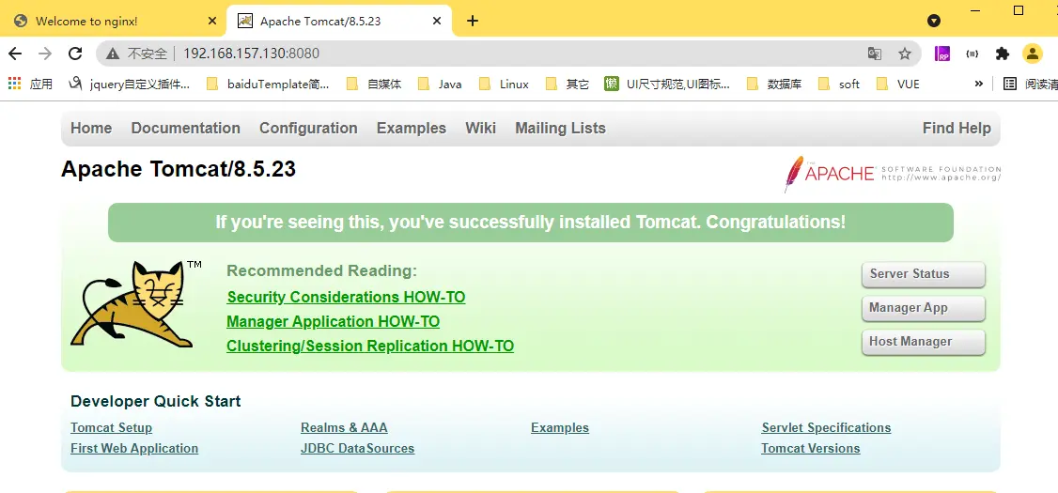The height and width of the screenshot is (493, 1058).
Task: Open Find Help in the nav bar
Action: pos(957,128)
